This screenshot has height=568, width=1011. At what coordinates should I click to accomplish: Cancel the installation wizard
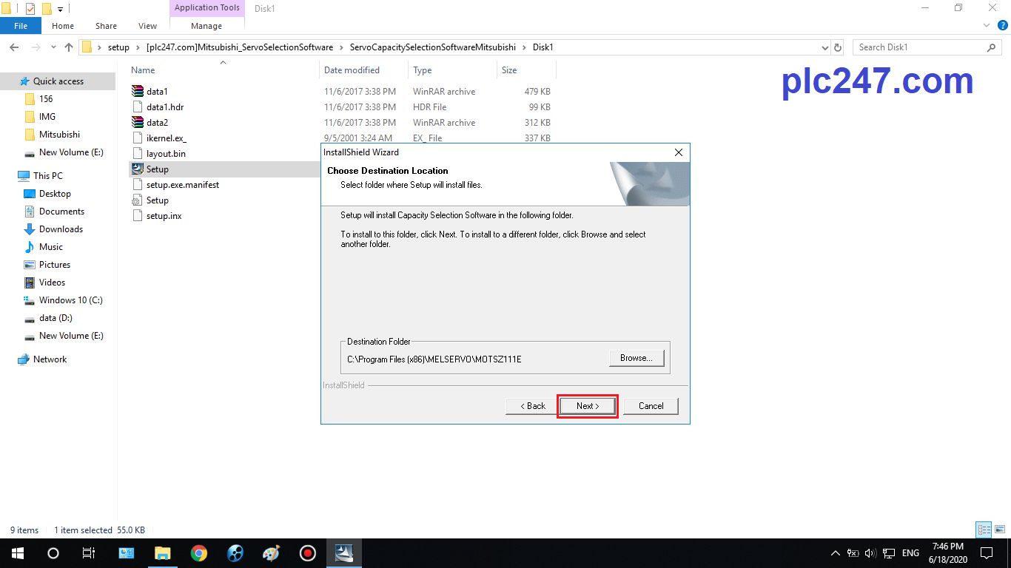coord(651,406)
